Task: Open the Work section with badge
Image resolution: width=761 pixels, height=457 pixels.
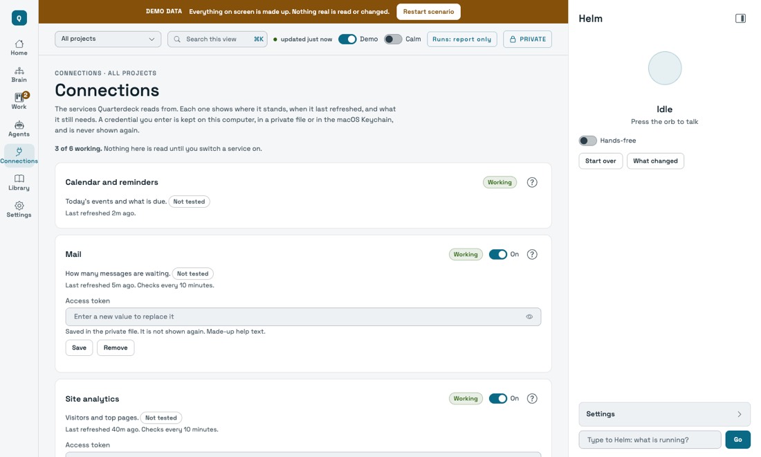Action: 19,102
